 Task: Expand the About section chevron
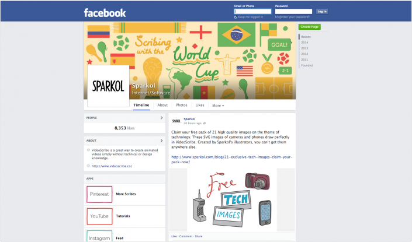[162, 141]
